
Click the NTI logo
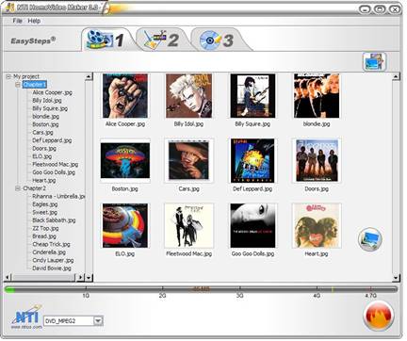click(x=26, y=317)
